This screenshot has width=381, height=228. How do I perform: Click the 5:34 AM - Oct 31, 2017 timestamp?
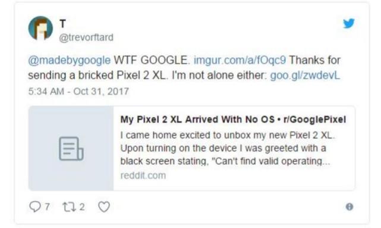point(78,92)
